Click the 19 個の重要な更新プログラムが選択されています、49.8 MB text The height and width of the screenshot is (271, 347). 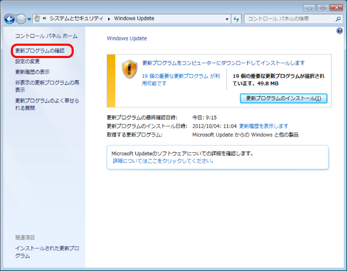tap(278, 79)
